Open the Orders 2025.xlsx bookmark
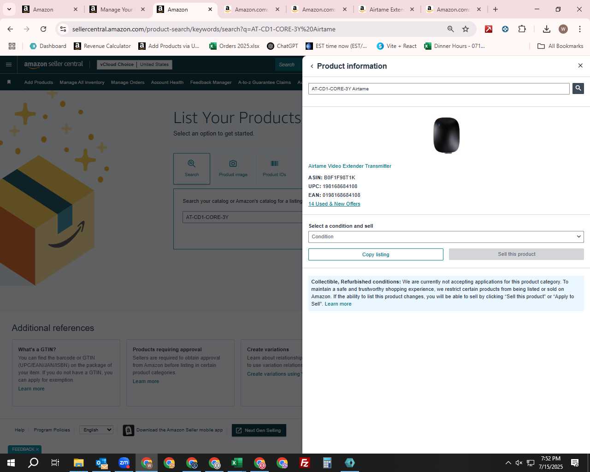Image resolution: width=590 pixels, height=472 pixels. pyautogui.click(x=234, y=46)
